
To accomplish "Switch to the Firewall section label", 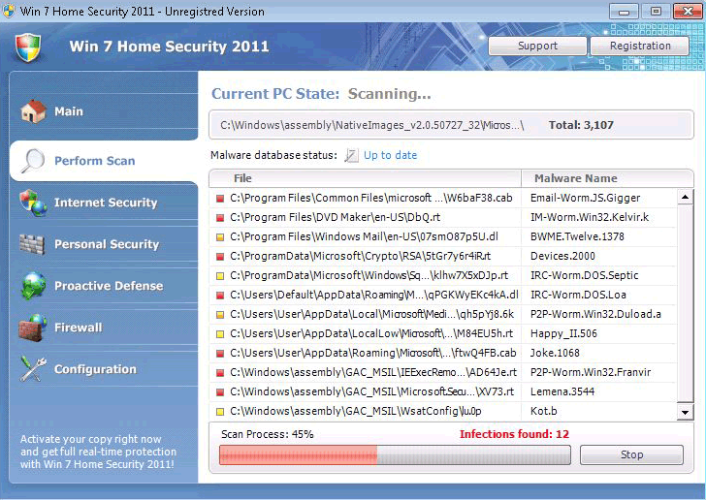I will [x=78, y=328].
